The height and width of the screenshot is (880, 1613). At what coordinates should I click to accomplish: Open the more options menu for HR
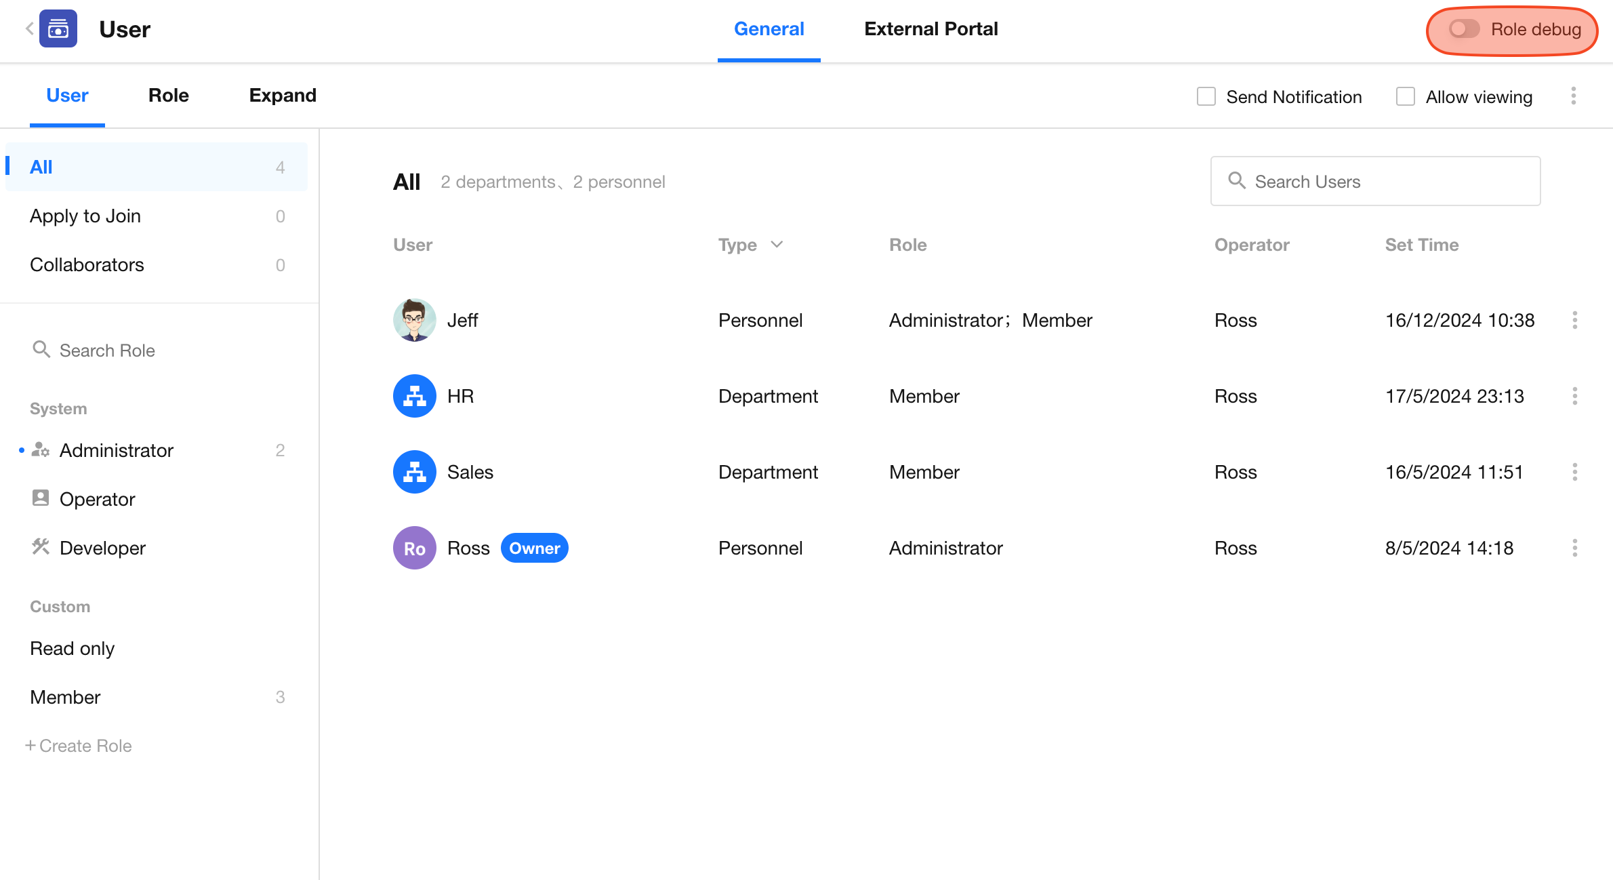coord(1574,396)
